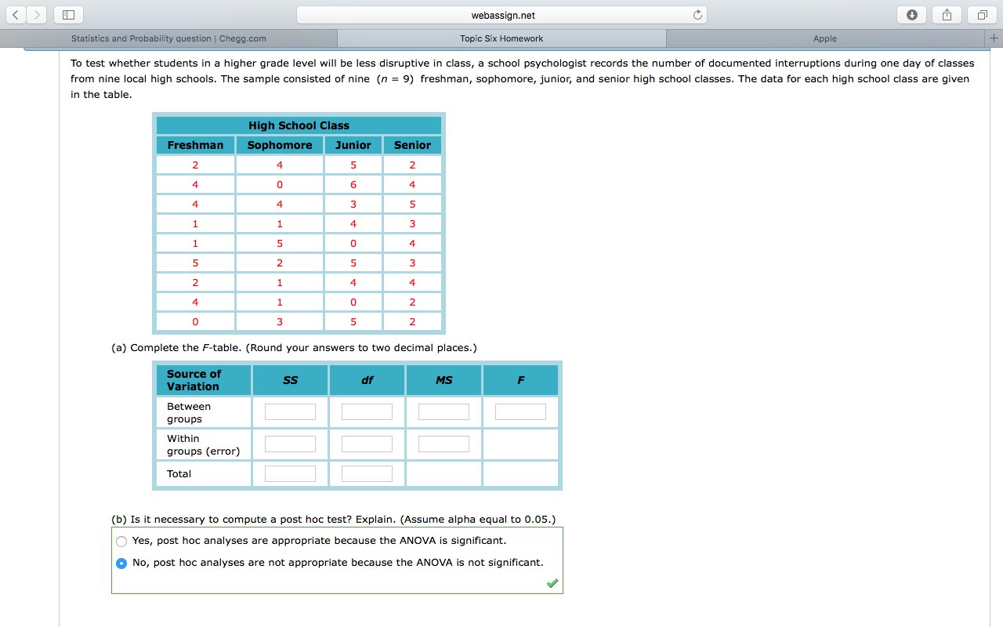Add a new Safari tab
This screenshot has width=1003, height=627.
coord(995,38)
